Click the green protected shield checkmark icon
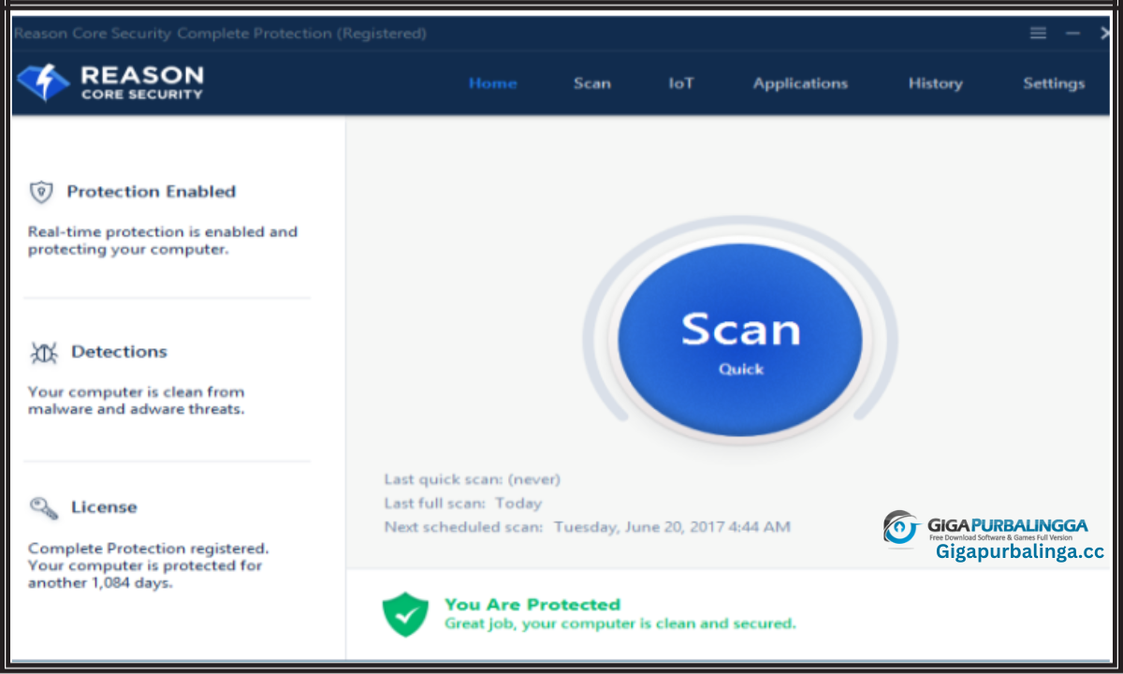Image resolution: width=1123 pixels, height=674 pixels. [405, 615]
